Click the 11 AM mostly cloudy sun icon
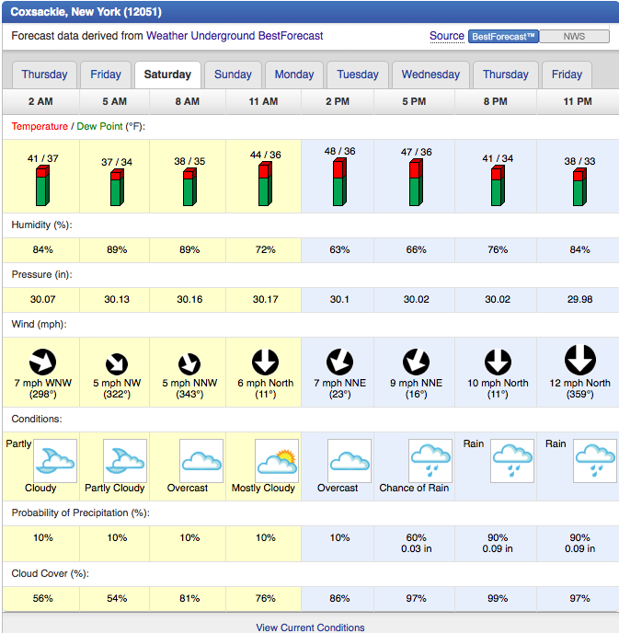 tap(277, 461)
